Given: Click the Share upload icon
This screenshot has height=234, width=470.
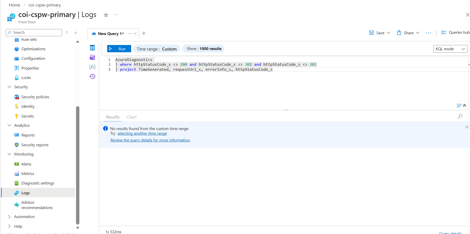Looking at the screenshot, I should [399, 32].
